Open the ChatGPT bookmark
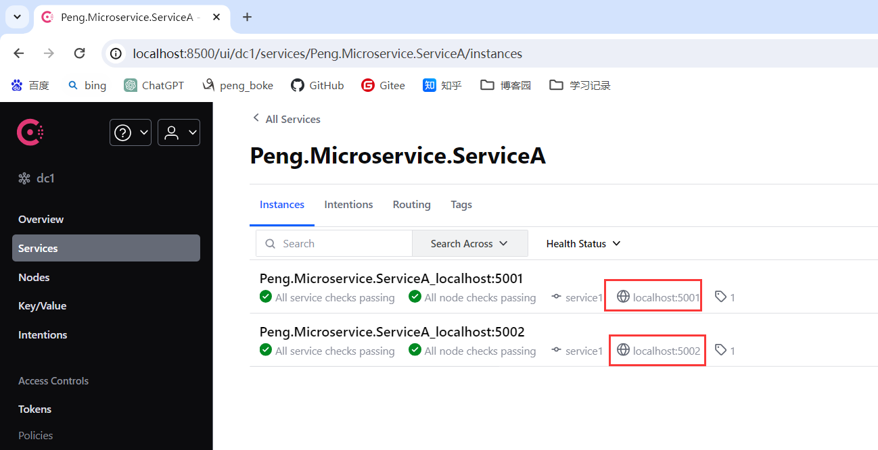878x450 pixels. click(154, 85)
